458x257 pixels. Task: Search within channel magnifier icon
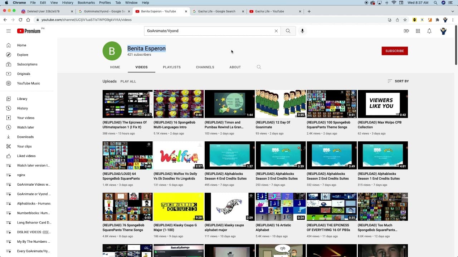pos(259,67)
